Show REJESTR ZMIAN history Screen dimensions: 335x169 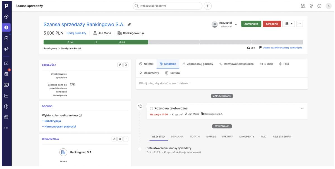(x=282, y=136)
